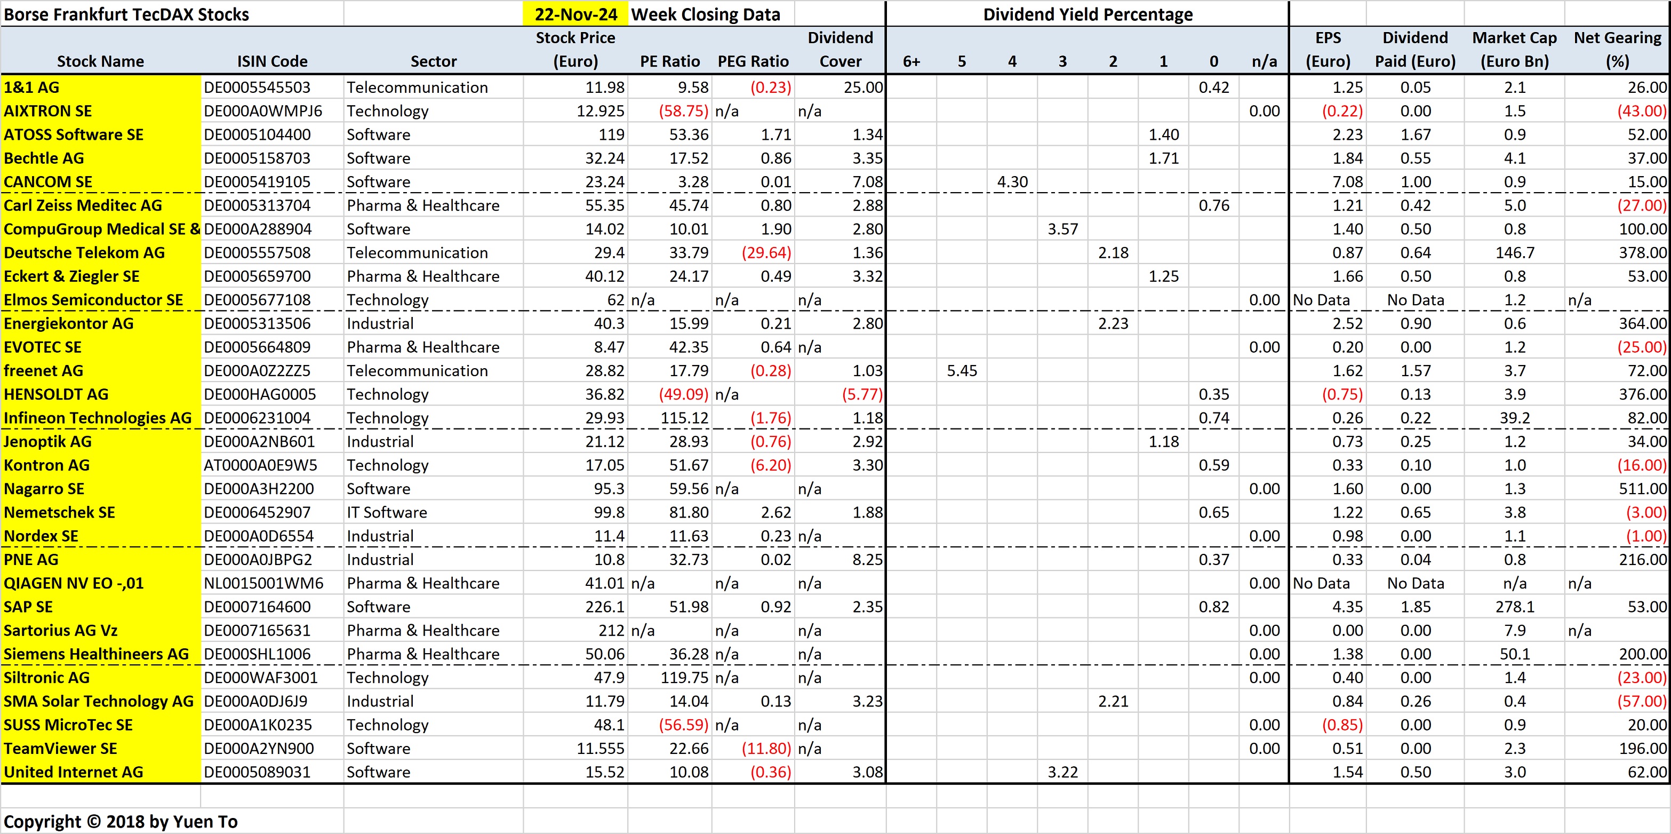Viewport: 1671px width, 834px height.
Task: Click Market Cap (Euro Bn) header
Action: pos(1515,49)
